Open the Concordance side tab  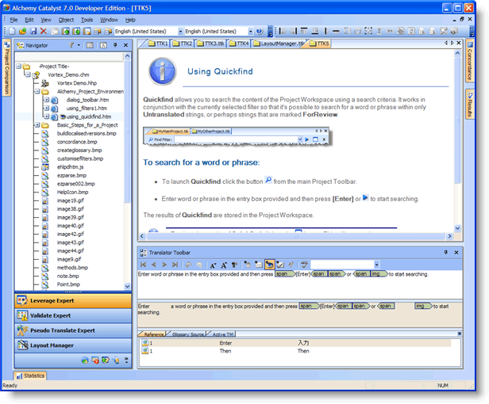click(x=470, y=61)
